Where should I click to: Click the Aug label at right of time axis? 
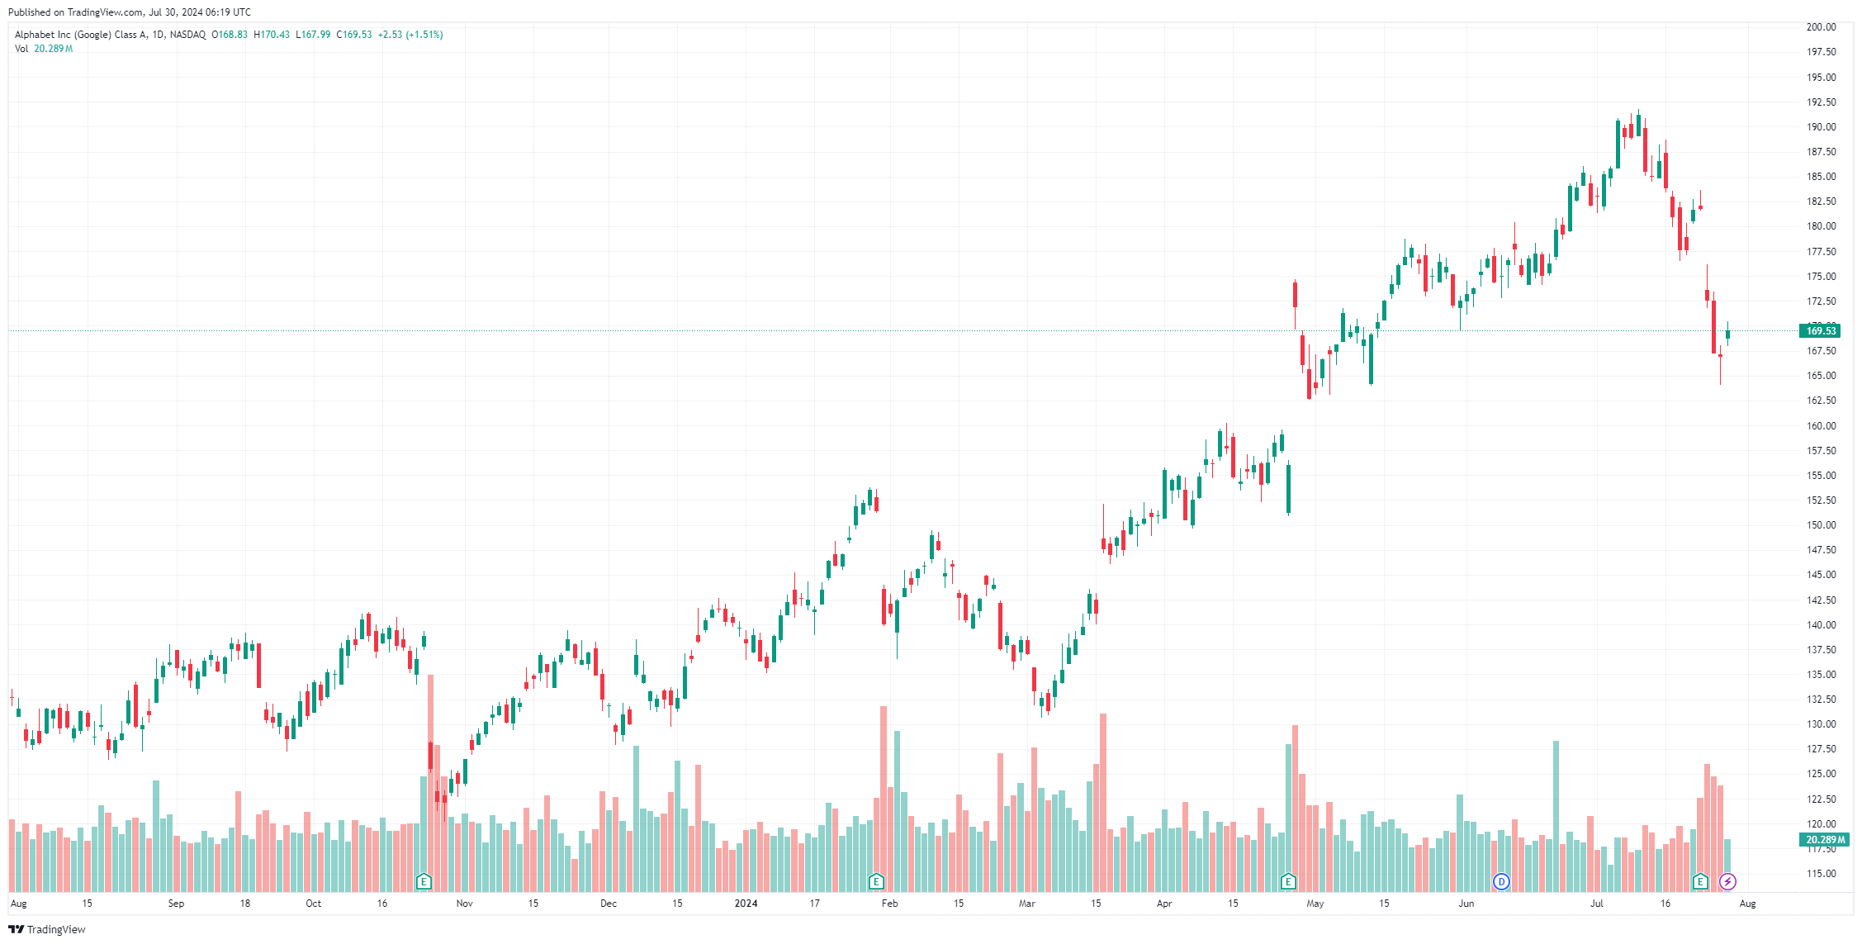[1747, 904]
